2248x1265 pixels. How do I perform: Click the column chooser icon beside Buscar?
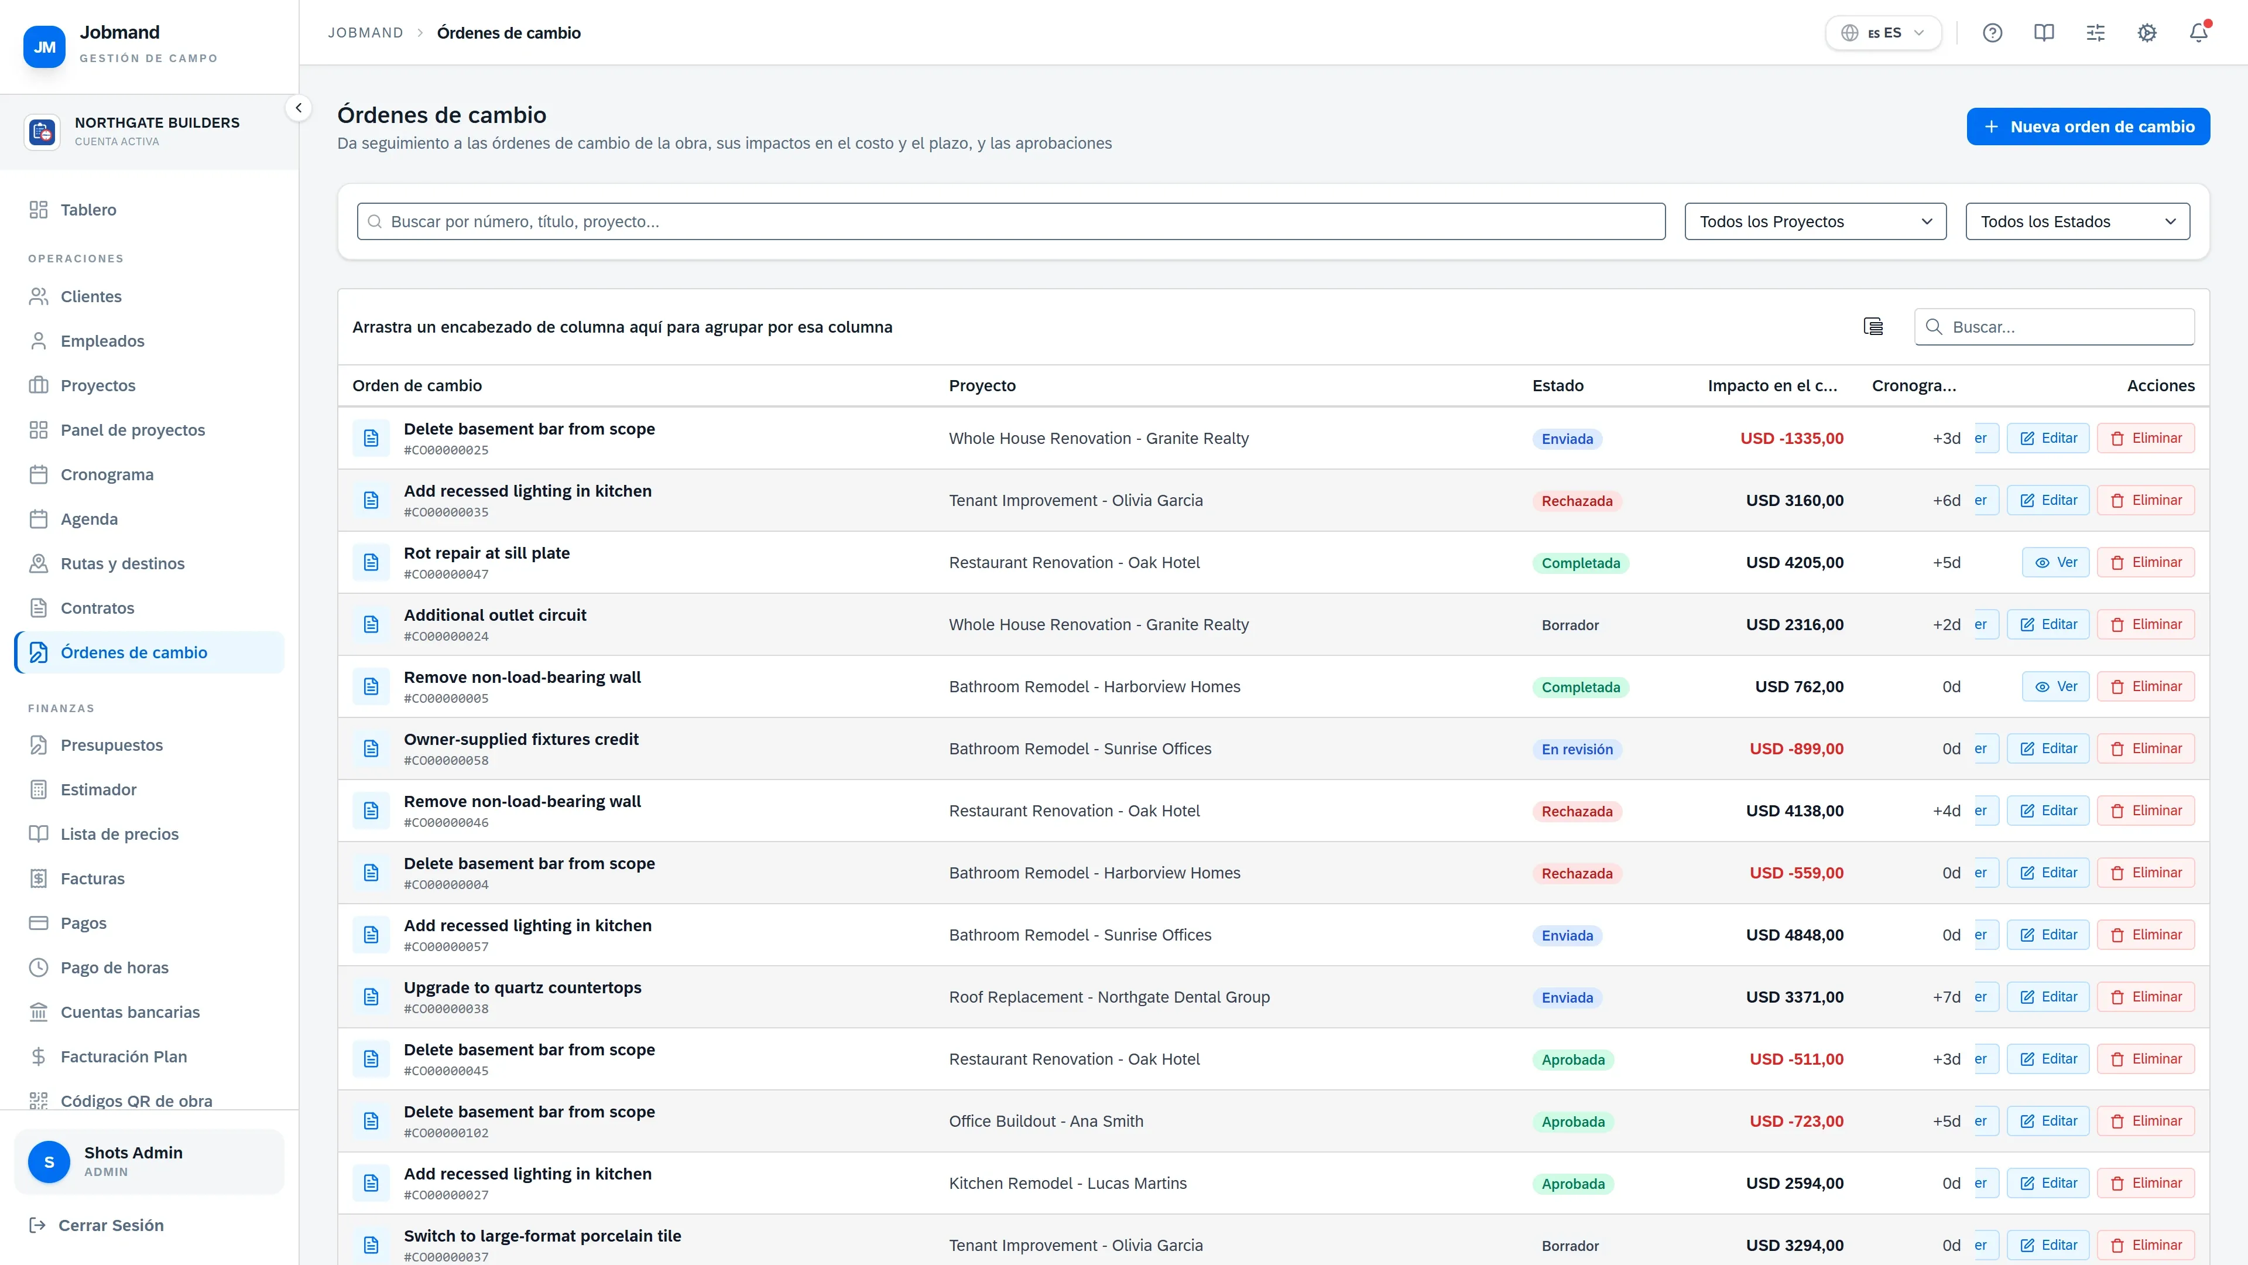coord(1873,327)
